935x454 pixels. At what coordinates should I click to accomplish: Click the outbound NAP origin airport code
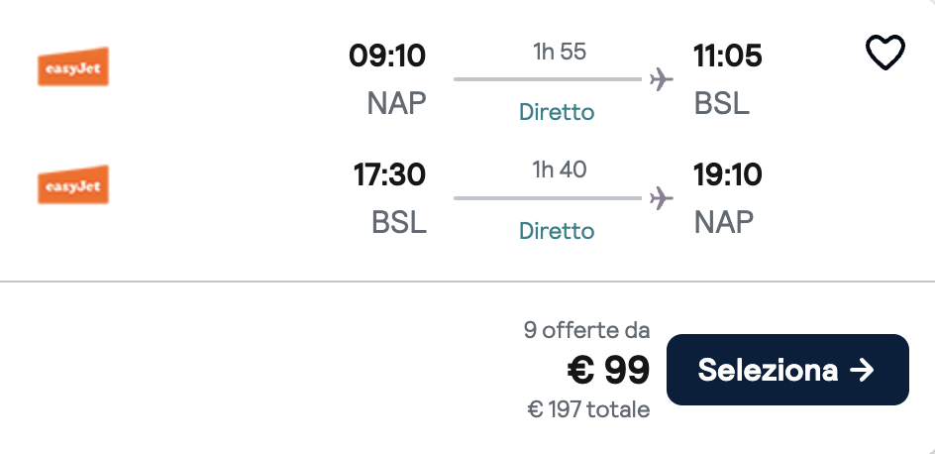pos(396,103)
